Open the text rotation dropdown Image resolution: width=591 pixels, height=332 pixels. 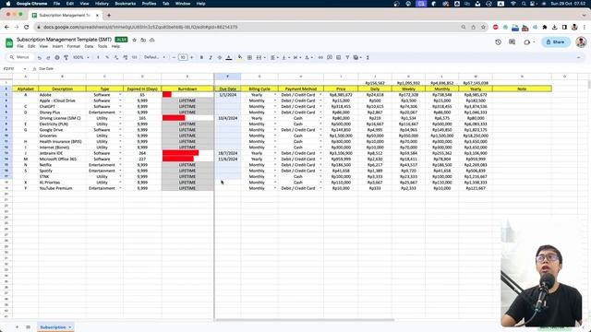click(308, 57)
